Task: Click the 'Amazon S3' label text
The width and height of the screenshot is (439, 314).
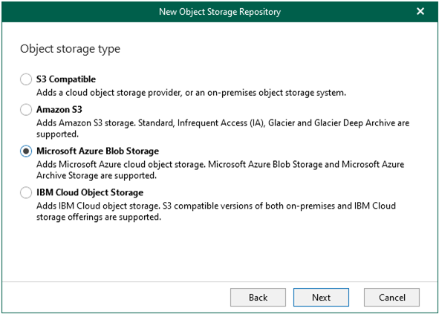Action: point(59,109)
